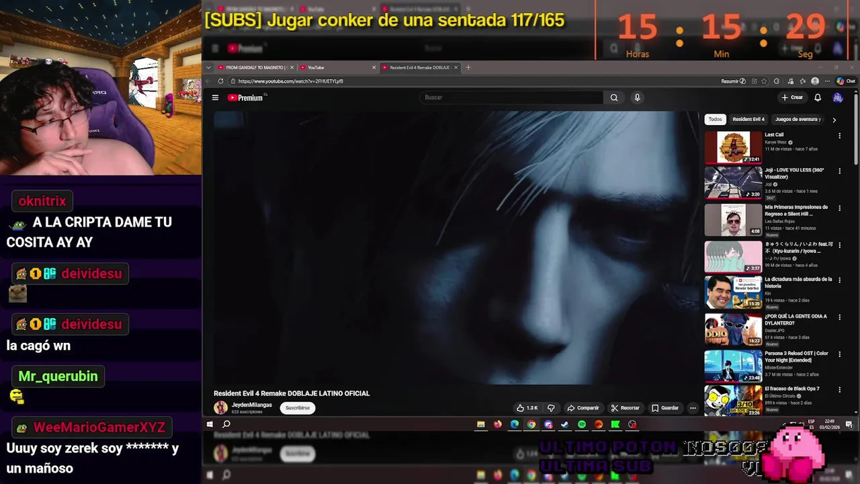
Task: Select the Todos filter chip
Action: [x=715, y=120]
